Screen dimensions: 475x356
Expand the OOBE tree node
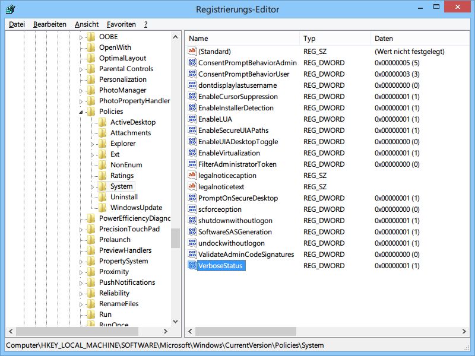[81, 37]
